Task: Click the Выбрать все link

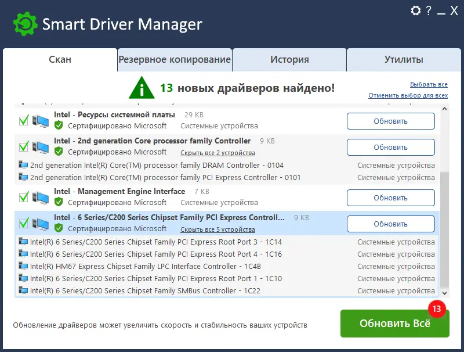Action: point(429,84)
